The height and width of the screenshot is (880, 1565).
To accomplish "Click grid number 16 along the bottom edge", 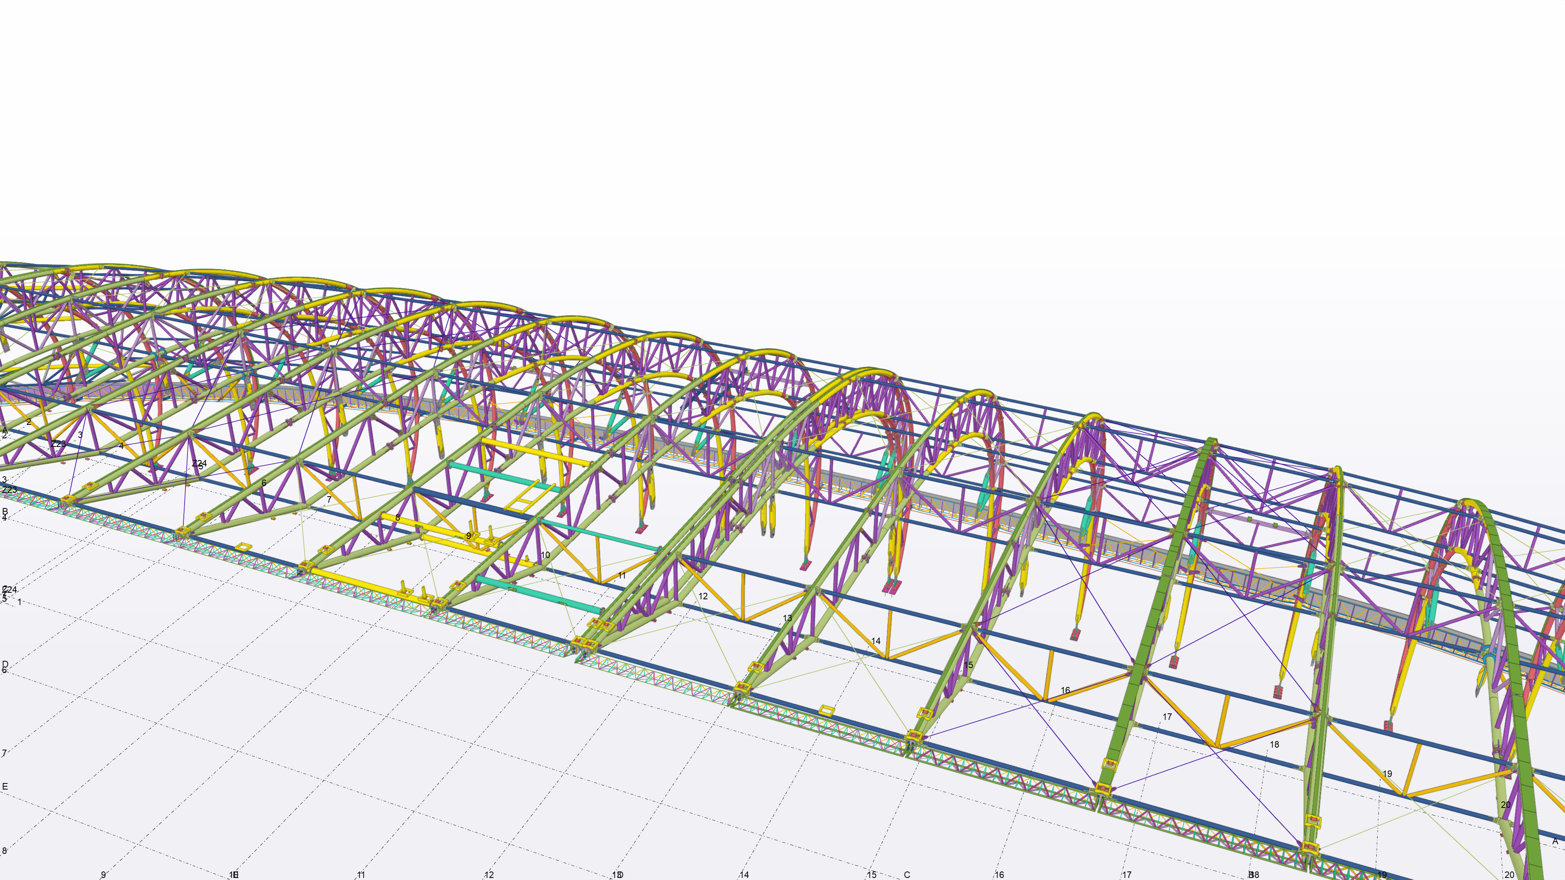I will point(999,875).
